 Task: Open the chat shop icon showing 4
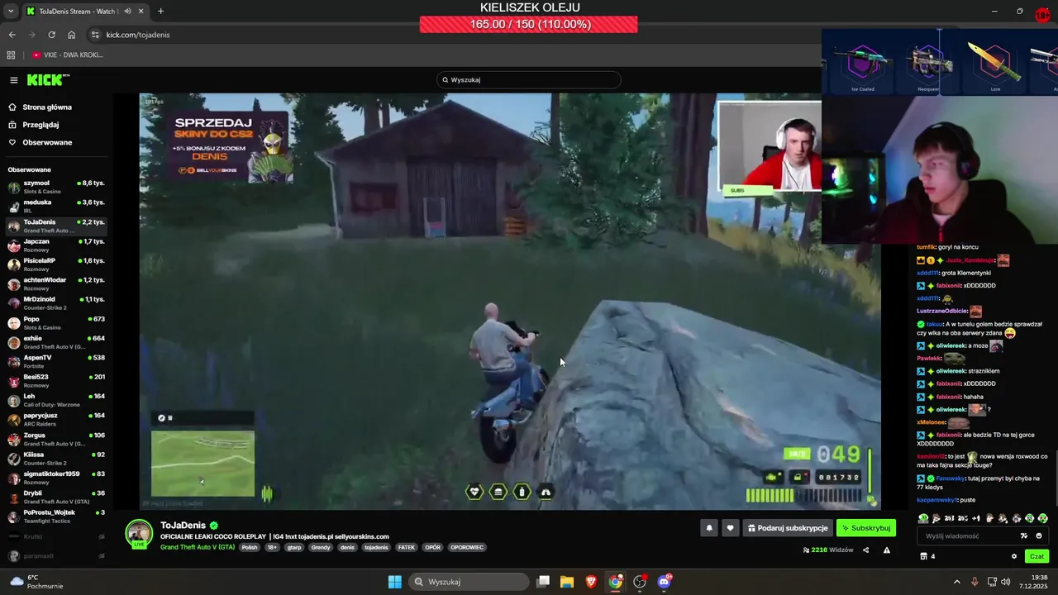[927, 556]
